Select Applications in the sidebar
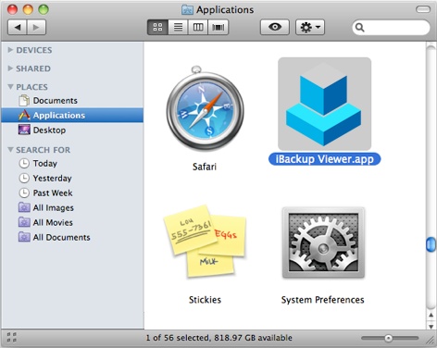 tap(72, 115)
